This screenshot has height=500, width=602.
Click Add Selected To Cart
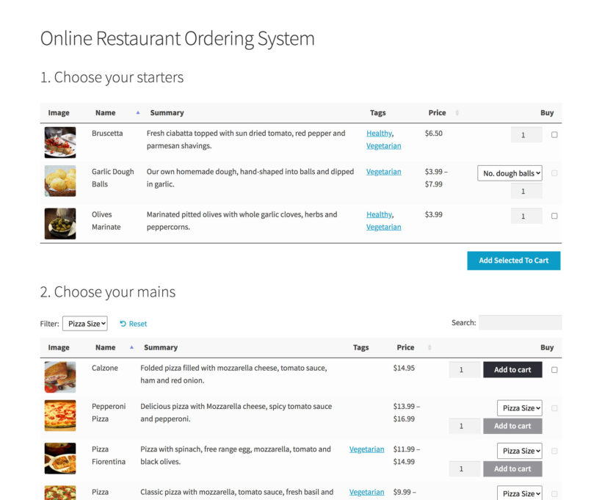[x=513, y=261]
